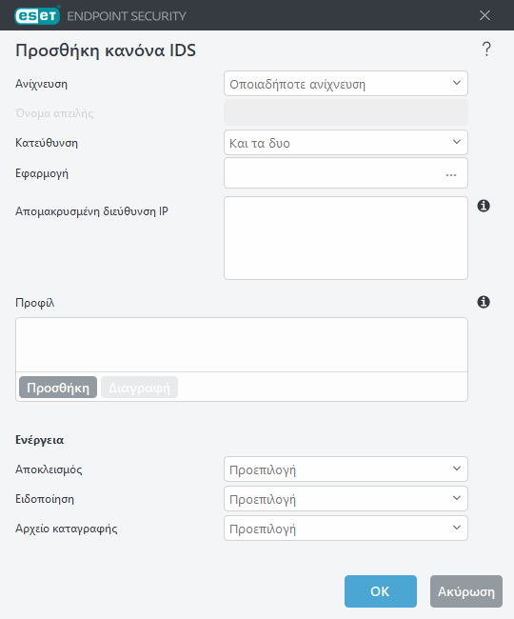Image resolution: width=514 pixels, height=619 pixels.
Task: Open the Ειδοποίηση dropdown
Action: click(x=346, y=499)
